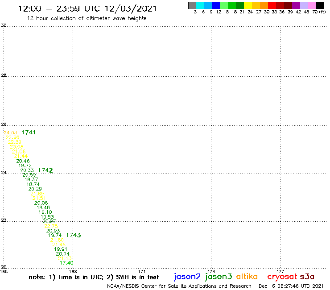Screen dimensions: 330x290
Task: Select the 22.66 wave height reading
Action: coord(12,137)
